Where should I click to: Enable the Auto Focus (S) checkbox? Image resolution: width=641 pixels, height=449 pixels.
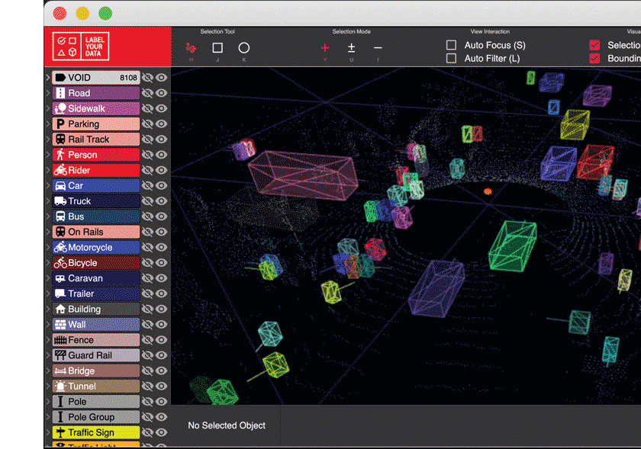452,45
